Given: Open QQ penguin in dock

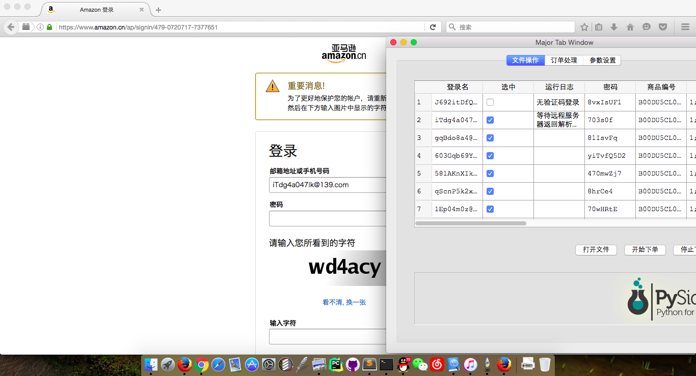Looking at the screenshot, I should click(404, 364).
